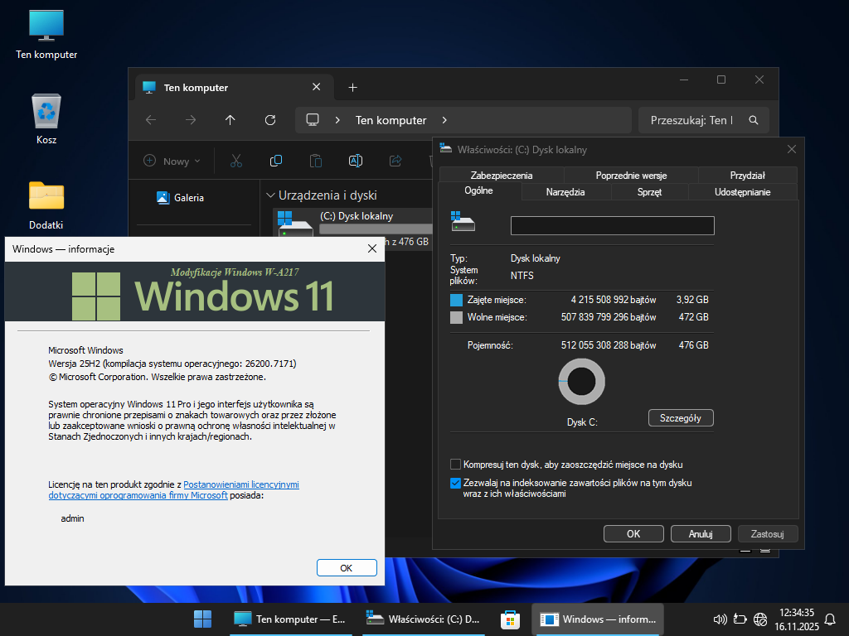
Task: Select the Dodatki folder on the desktop
Action: pos(46,203)
